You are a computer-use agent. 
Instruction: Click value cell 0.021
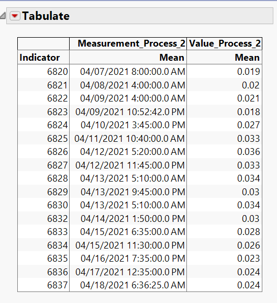[248, 98]
